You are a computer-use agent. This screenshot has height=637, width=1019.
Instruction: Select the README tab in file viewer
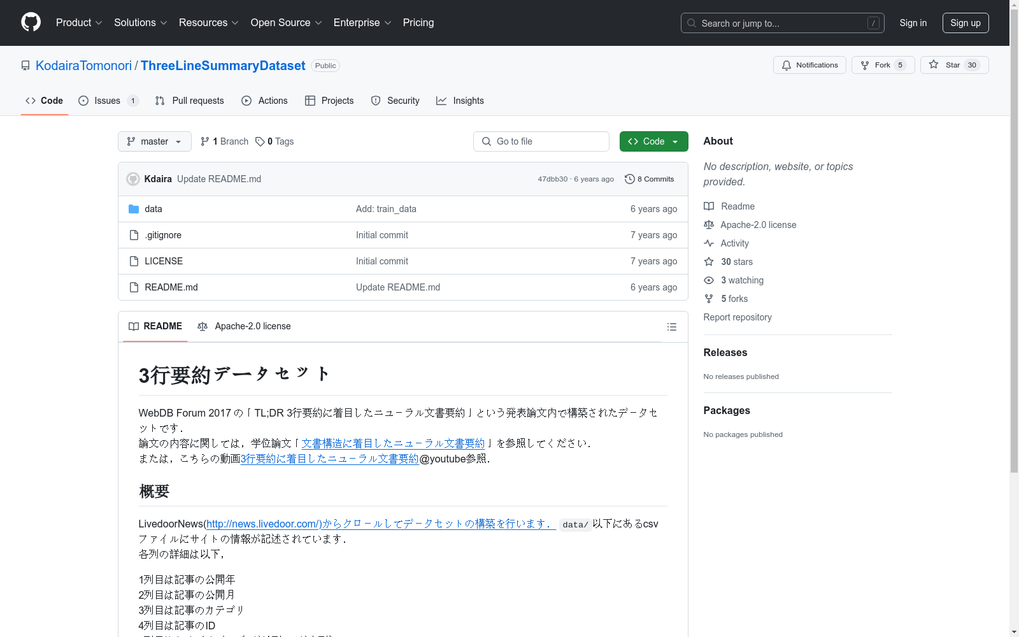tap(155, 326)
